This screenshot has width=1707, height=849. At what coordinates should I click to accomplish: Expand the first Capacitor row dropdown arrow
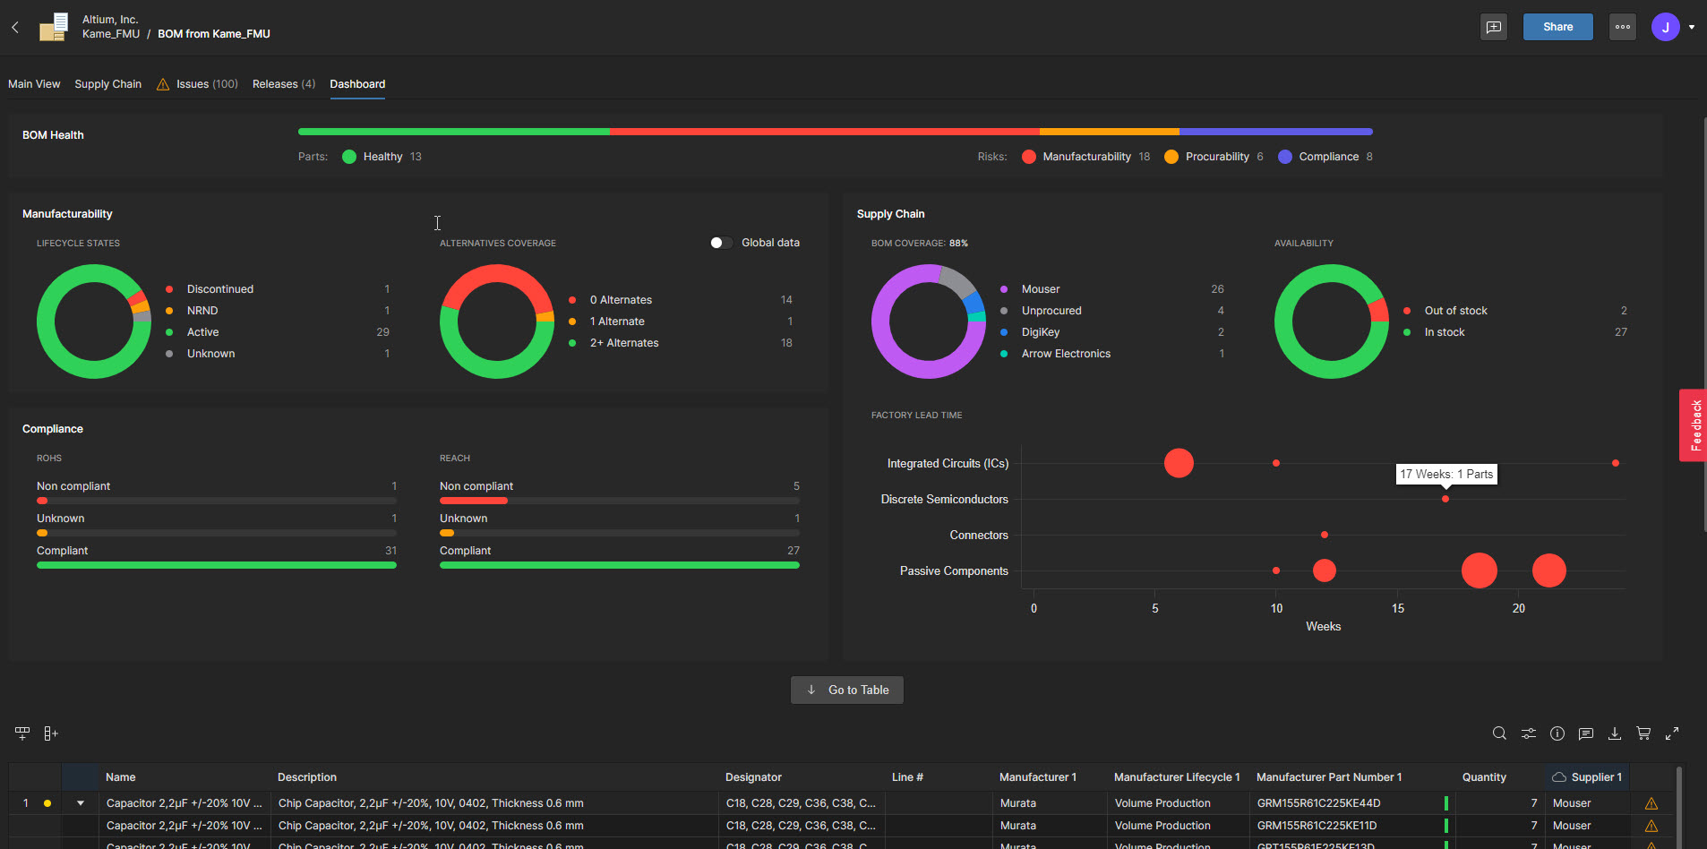[x=80, y=802]
